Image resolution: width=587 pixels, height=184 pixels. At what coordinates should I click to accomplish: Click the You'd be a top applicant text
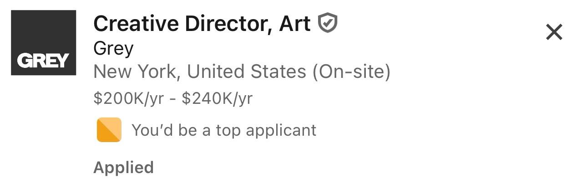pos(224,130)
